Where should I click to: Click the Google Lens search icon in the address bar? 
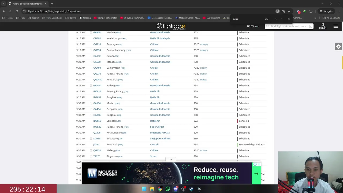pos(278,11)
